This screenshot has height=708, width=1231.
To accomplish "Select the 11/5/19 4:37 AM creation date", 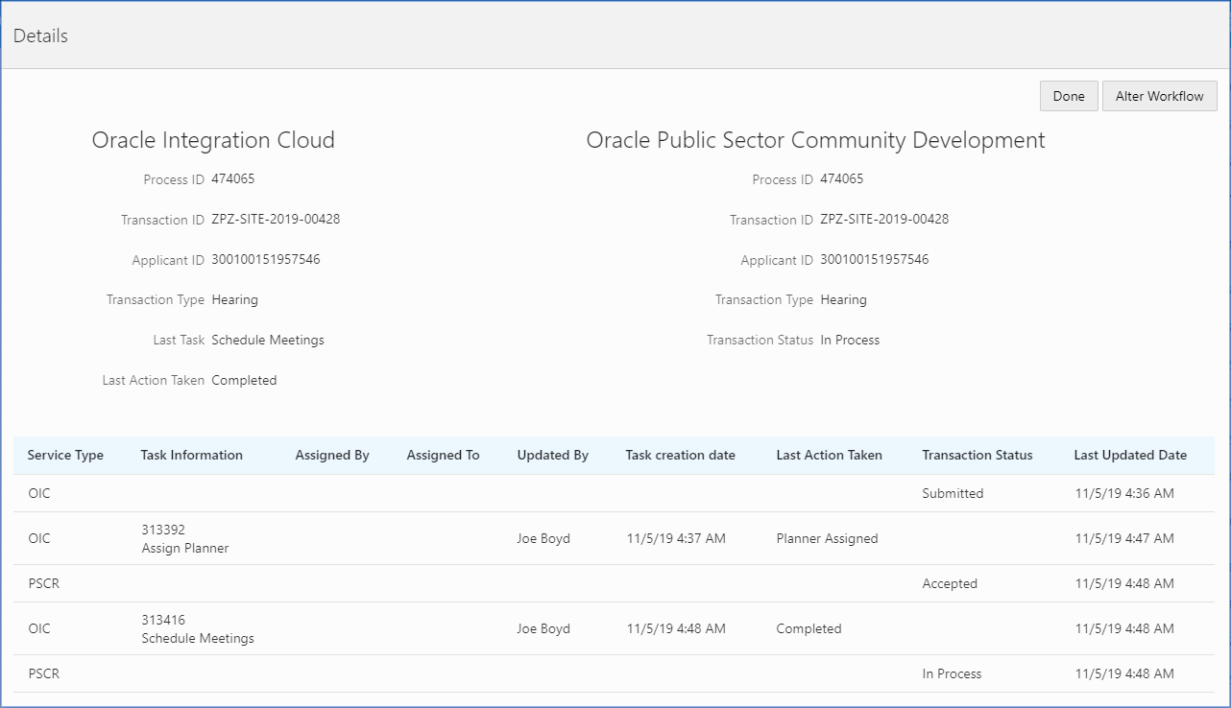I will click(676, 538).
